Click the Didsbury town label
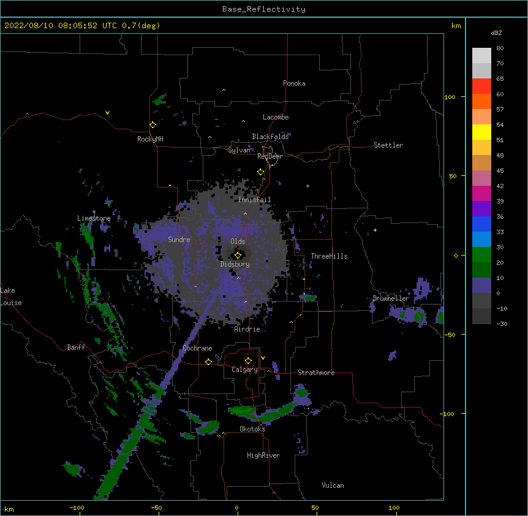 (235, 264)
